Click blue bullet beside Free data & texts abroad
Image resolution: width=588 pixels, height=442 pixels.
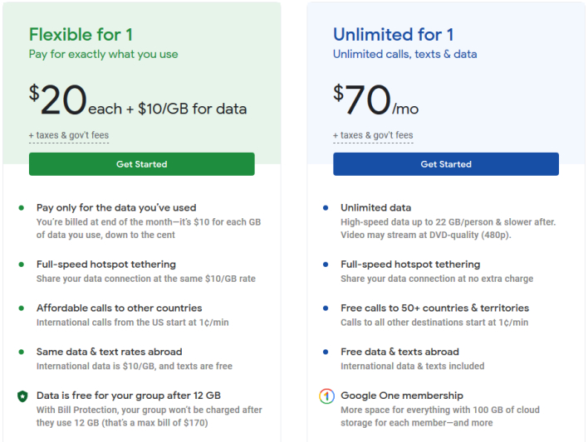point(326,352)
